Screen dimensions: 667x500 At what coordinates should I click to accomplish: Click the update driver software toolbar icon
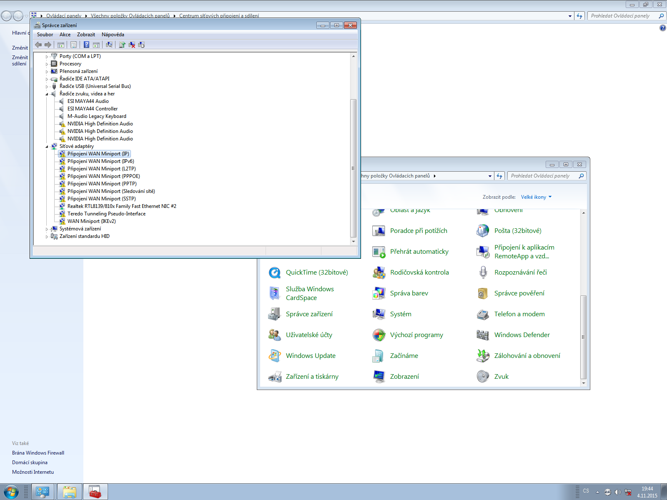122,45
